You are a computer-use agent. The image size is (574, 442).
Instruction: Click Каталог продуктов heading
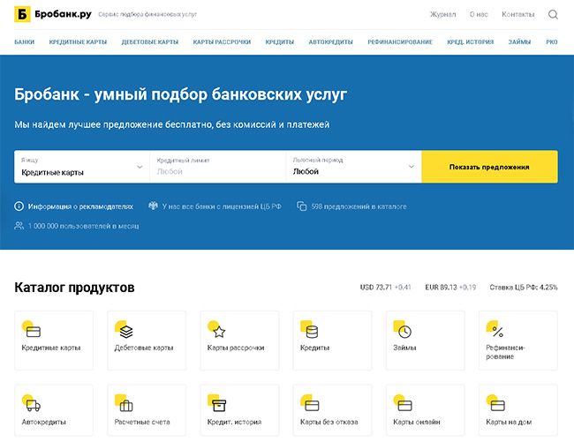[74, 288]
